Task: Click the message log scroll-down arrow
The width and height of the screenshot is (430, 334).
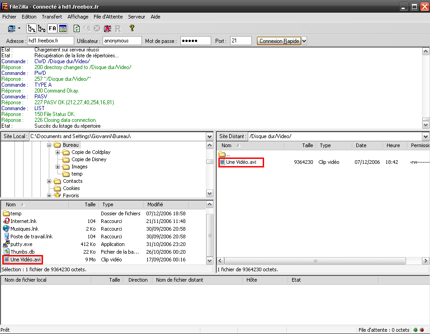Action: pos(425,125)
